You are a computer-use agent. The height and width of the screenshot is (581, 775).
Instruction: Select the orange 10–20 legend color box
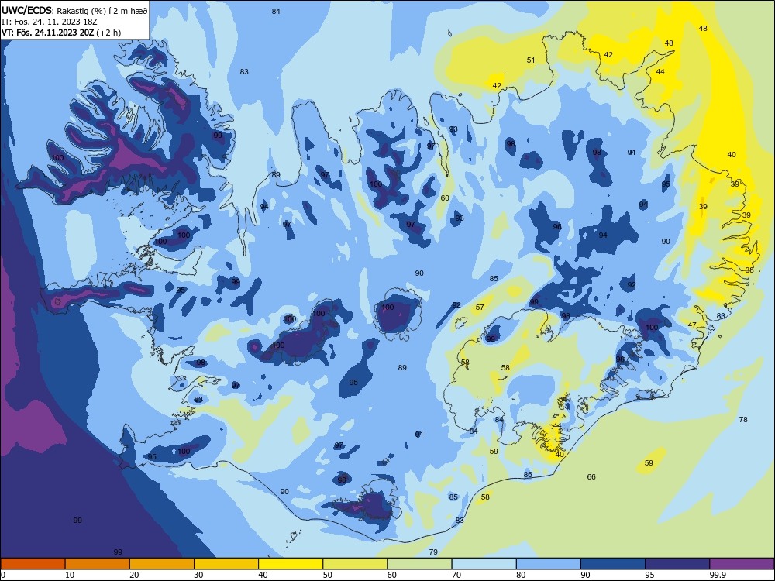98,564
